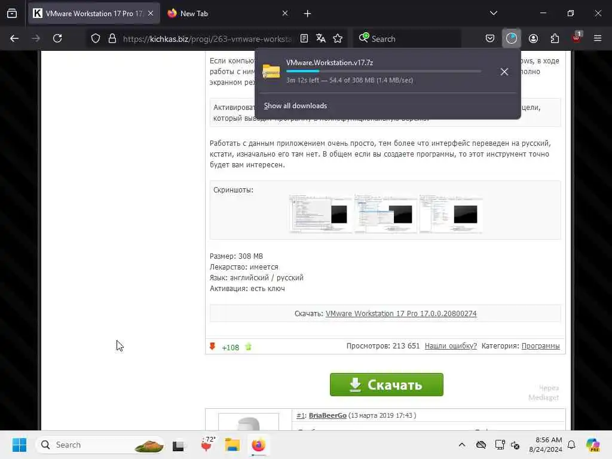Translate this page icon
This screenshot has width=612, height=459.
(321, 38)
